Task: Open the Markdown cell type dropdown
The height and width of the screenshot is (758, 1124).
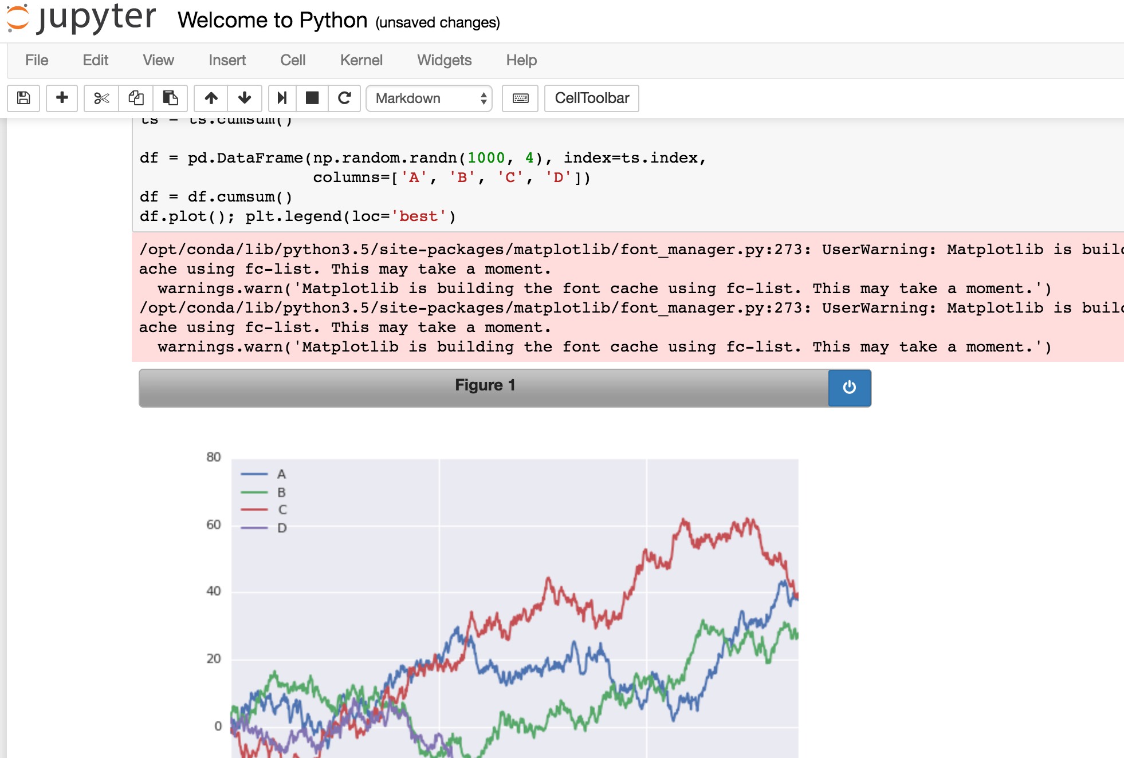Action: click(x=429, y=98)
